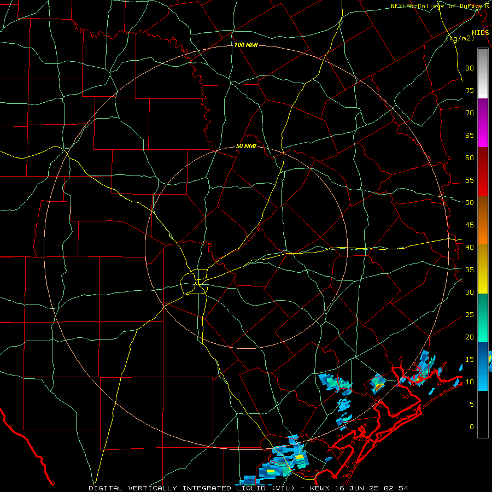Screen dimensions: 492x492
Task: Click the "100 NMI" range ring label
Action: pyautogui.click(x=246, y=45)
